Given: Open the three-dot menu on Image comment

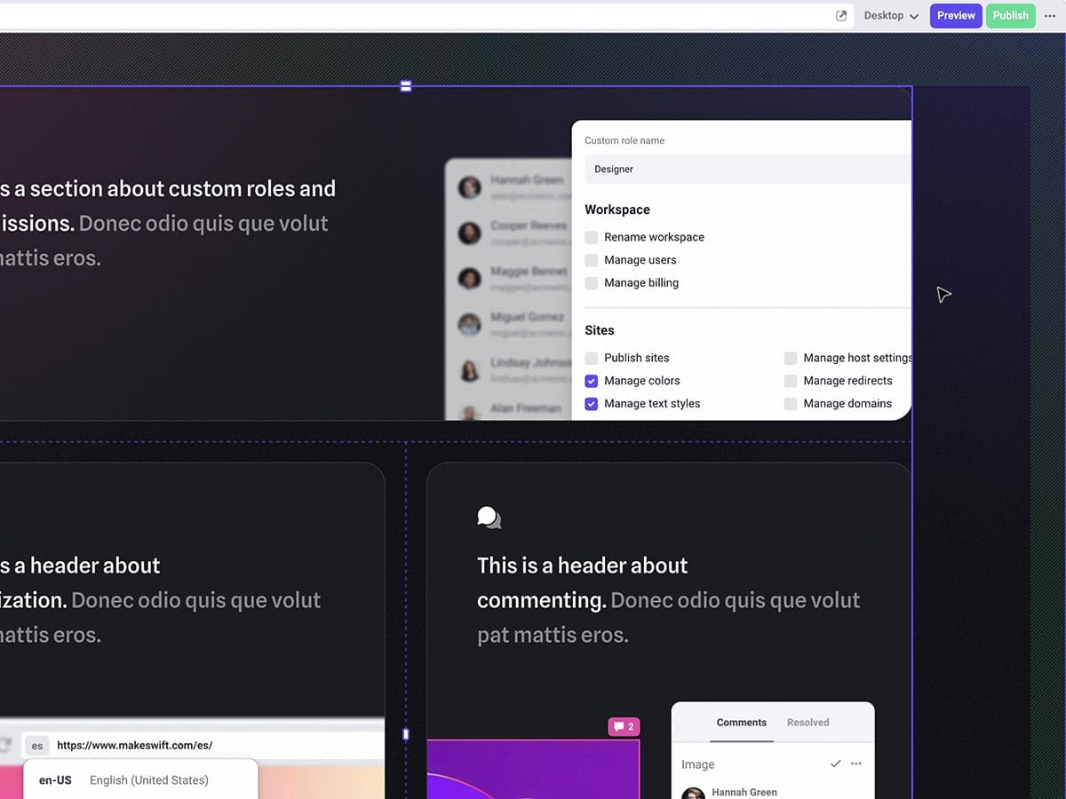Looking at the screenshot, I should click(x=856, y=763).
